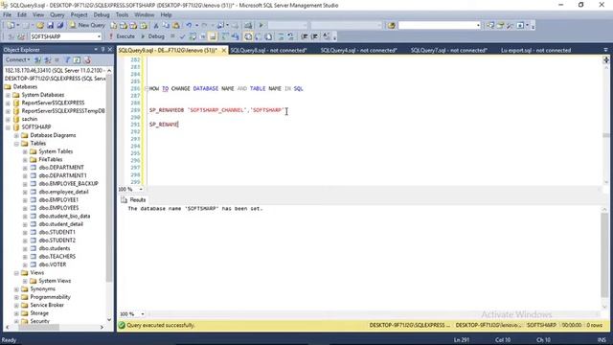The height and width of the screenshot is (345, 613).
Task: Click the New Query toolbar button
Action: click(87, 25)
